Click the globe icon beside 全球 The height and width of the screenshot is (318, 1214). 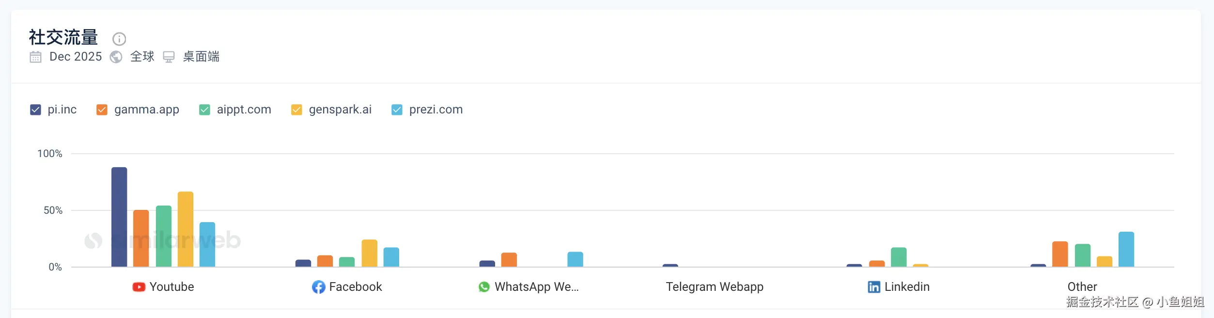116,57
